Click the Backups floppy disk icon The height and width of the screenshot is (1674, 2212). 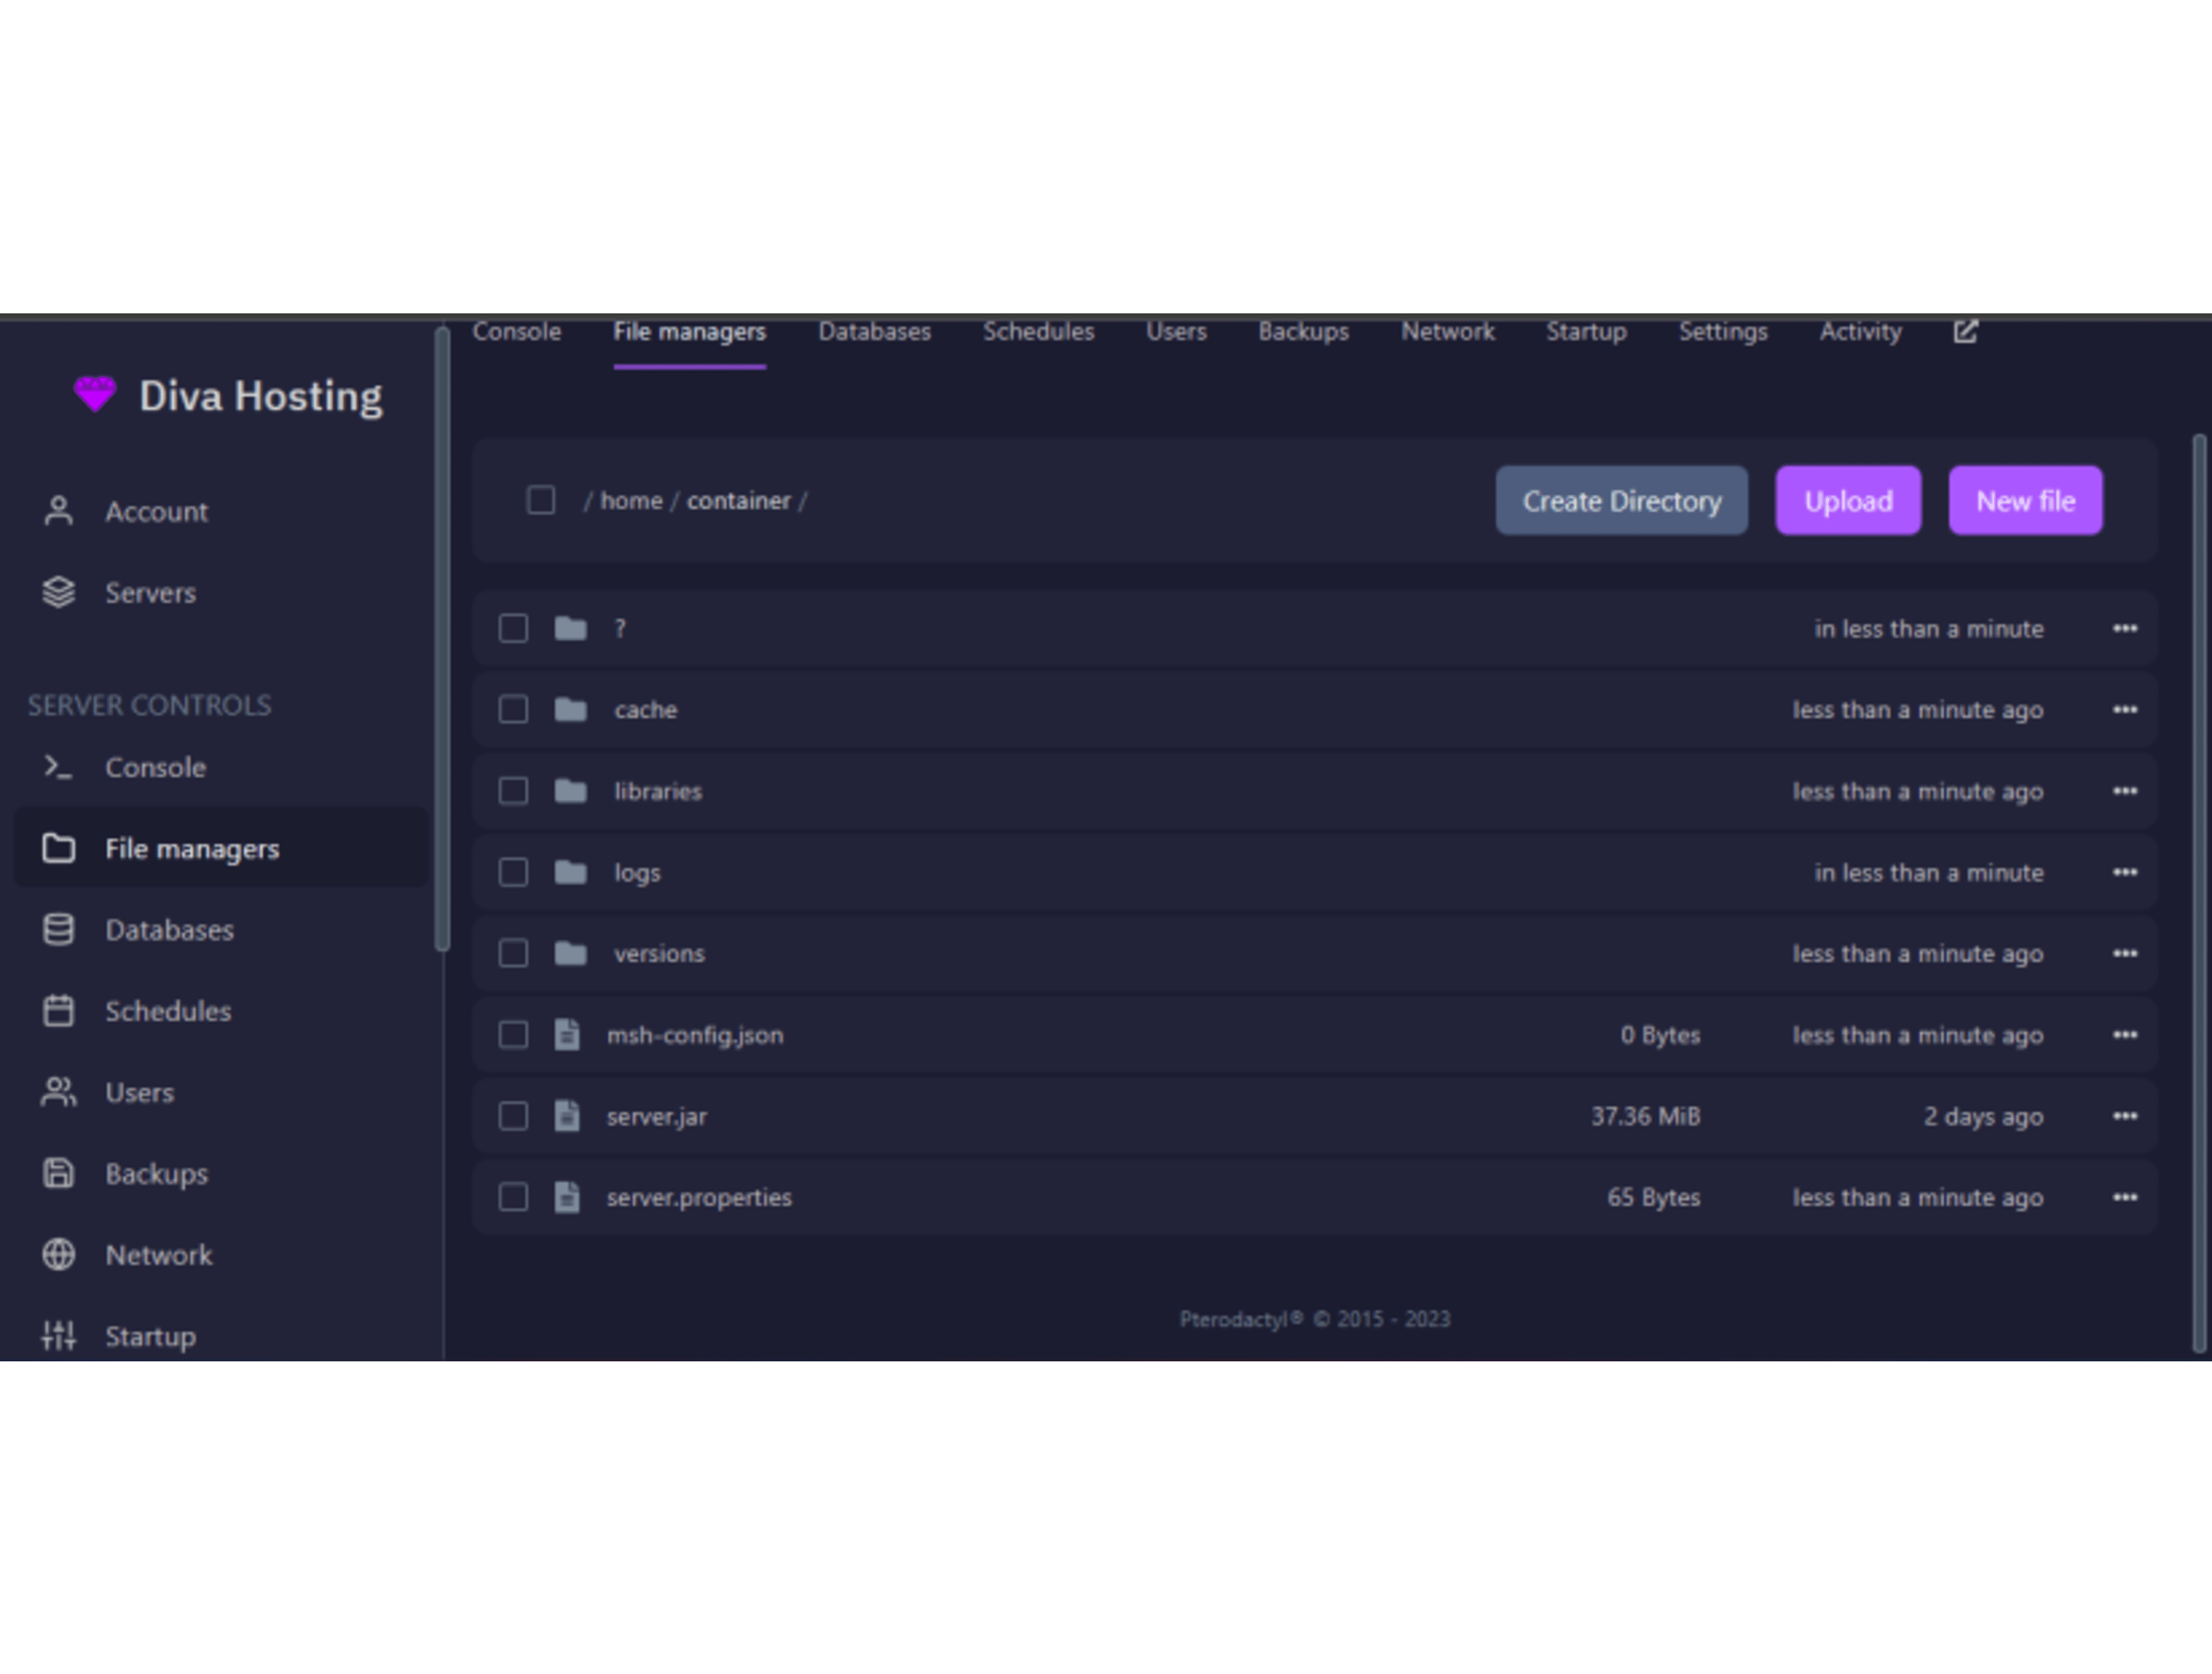(59, 1173)
